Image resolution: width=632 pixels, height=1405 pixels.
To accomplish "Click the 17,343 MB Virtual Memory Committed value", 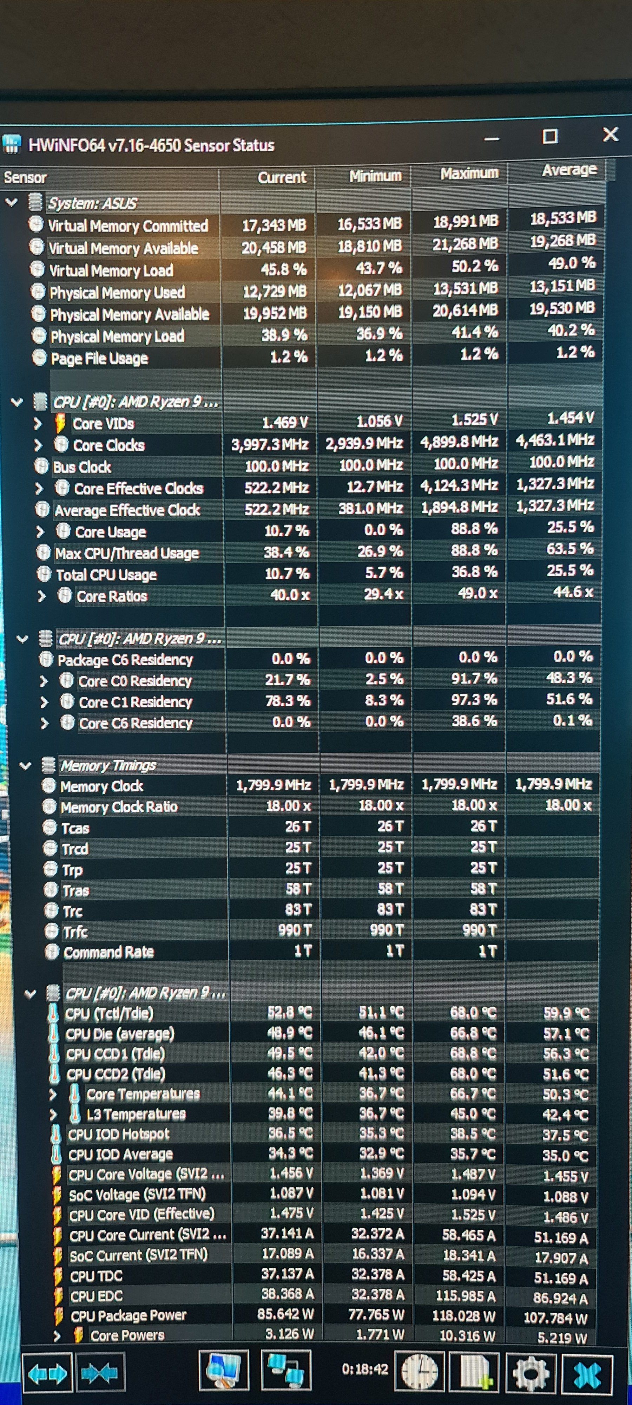I will pos(274,225).
